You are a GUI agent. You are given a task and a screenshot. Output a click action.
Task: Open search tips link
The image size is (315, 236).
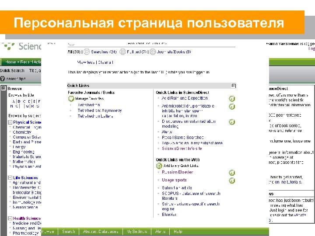coord(16,79)
